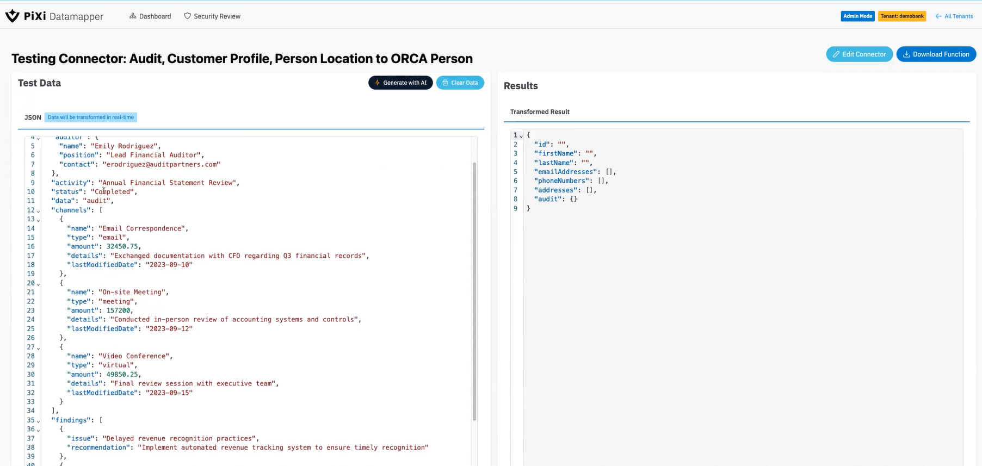
Task: Click the Security Review shield icon
Action: (x=188, y=16)
